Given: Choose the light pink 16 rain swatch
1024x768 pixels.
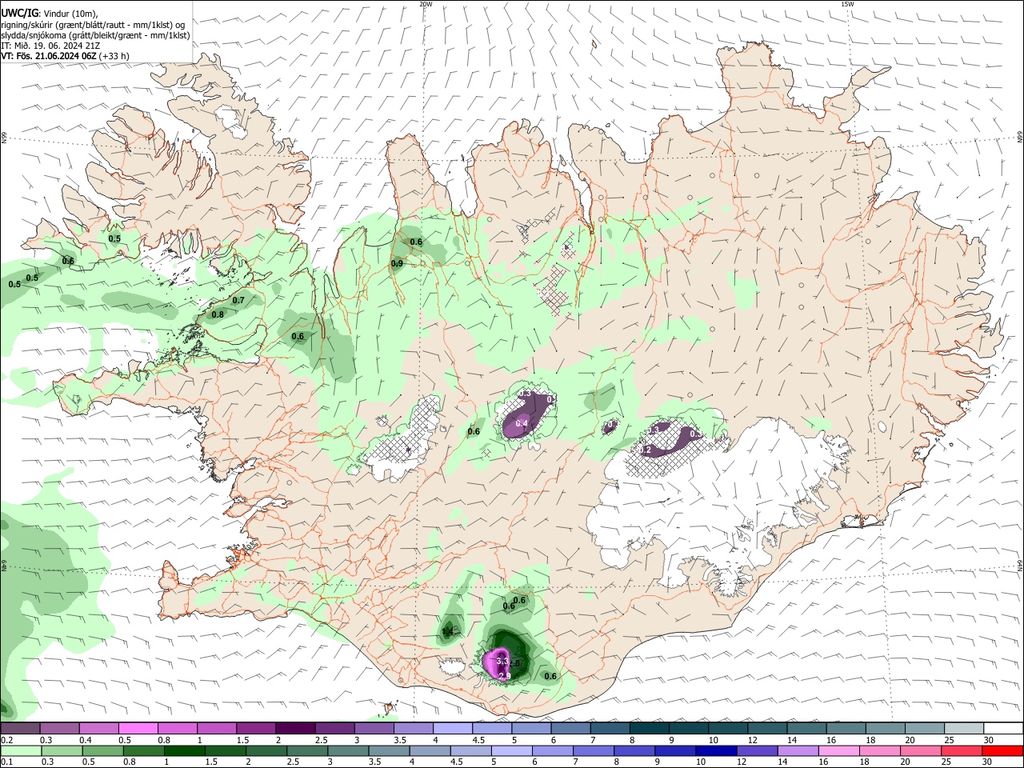Looking at the screenshot, I should pos(838,751).
